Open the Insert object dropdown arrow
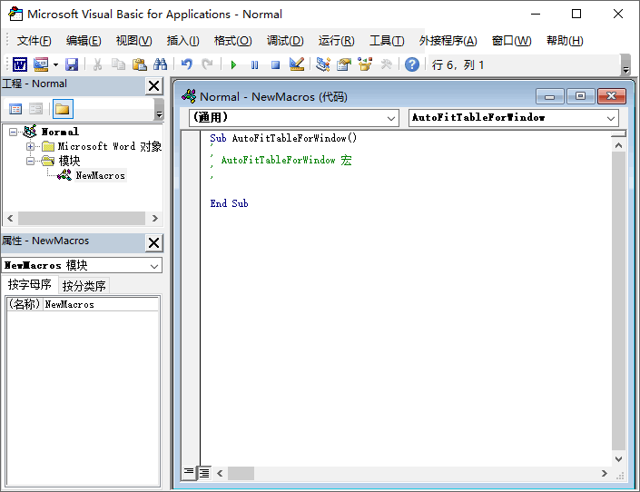The image size is (640, 492). click(x=55, y=64)
